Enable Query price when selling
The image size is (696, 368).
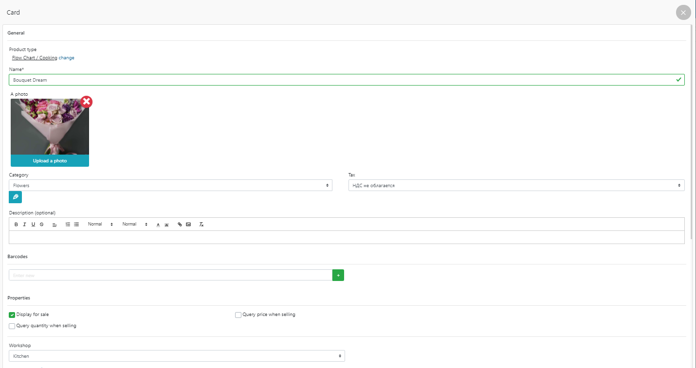(238, 315)
